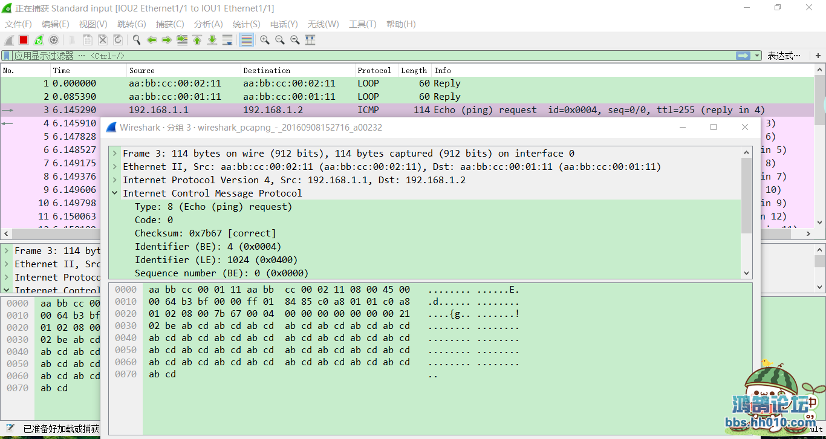Expand Internet Protocol in main details pane

(x=6, y=278)
